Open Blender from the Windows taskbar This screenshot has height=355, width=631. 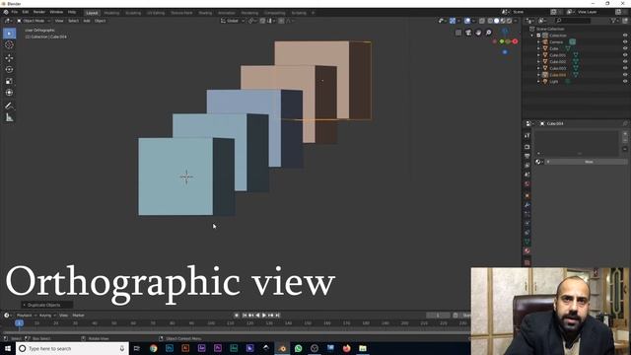tap(282, 348)
